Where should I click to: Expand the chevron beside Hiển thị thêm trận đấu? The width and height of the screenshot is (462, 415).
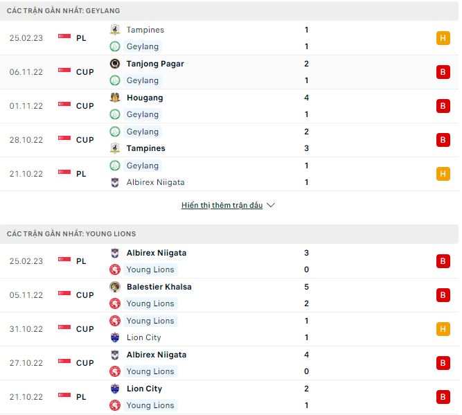coord(271,206)
